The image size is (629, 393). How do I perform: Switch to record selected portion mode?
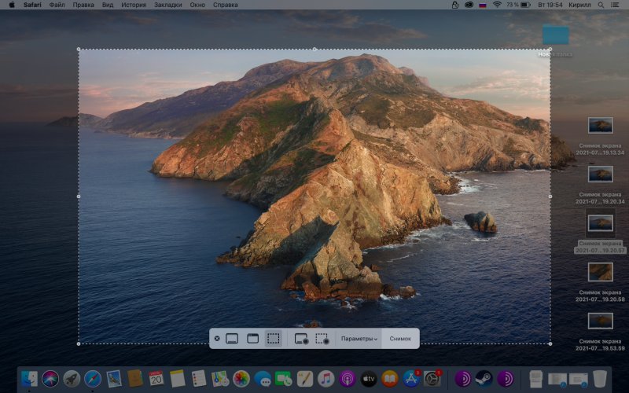(x=322, y=338)
